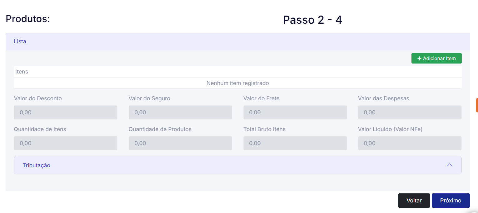The width and height of the screenshot is (478, 213).
Task: Click the Produtos heading text
Action: 28,19
